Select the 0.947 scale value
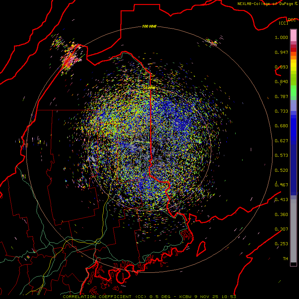 click(281, 52)
